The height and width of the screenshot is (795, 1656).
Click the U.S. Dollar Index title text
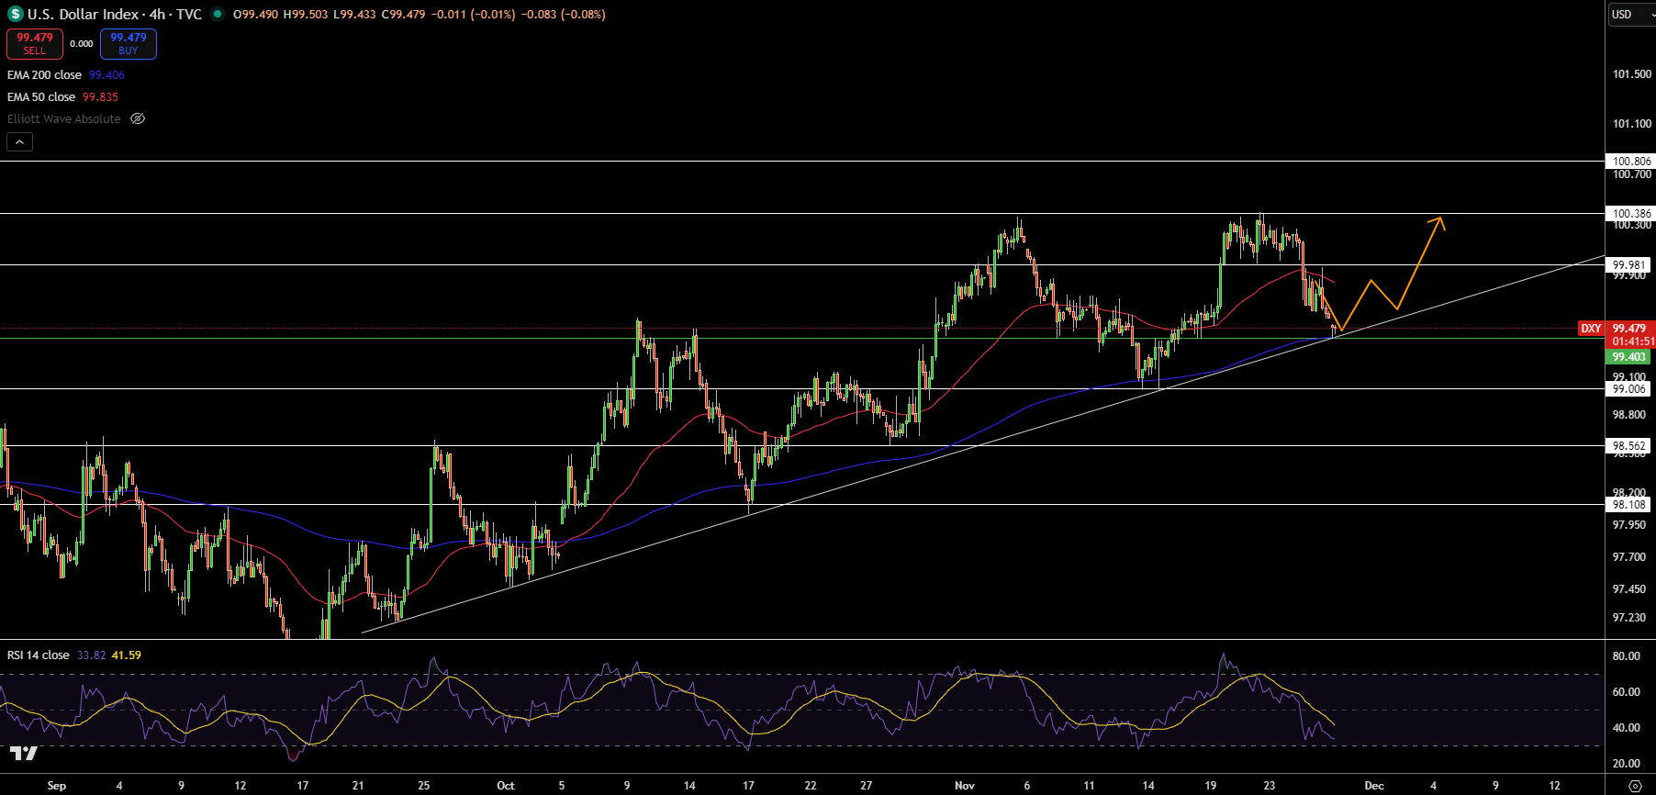click(83, 14)
